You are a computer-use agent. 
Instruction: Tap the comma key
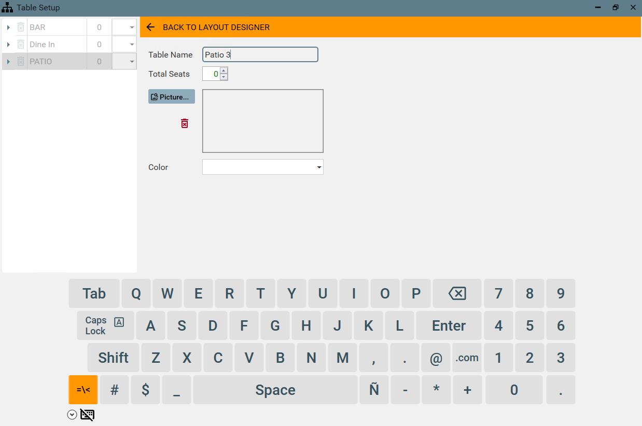click(374, 358)
